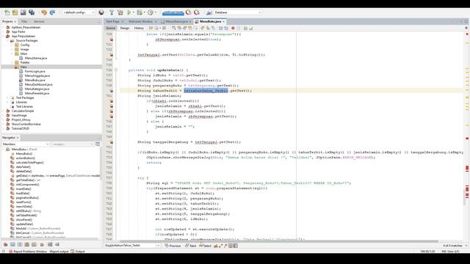
Task: Click the Clean and Build icon
Action: click(x=120, y=12)
